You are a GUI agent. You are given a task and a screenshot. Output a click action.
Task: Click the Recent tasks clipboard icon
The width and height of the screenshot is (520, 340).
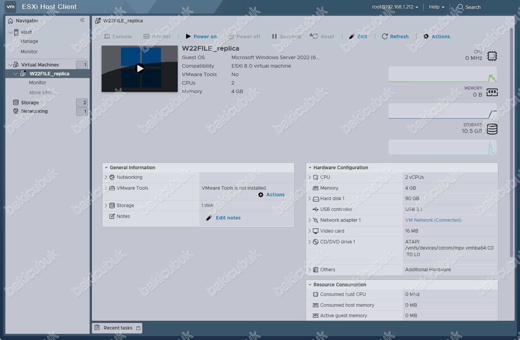tap(97, 328)
